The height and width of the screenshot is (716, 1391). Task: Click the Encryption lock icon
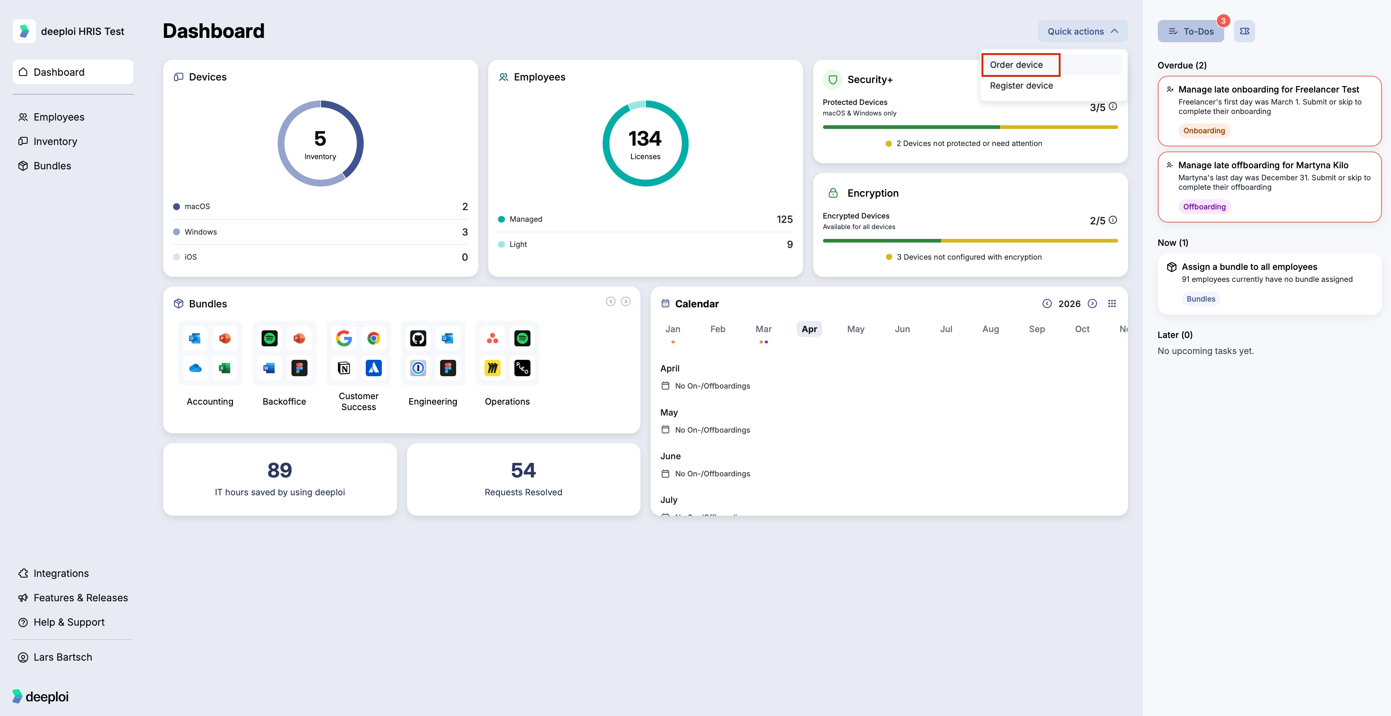click(x=832, y=193)
